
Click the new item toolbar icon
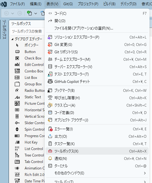pos(29,13)
